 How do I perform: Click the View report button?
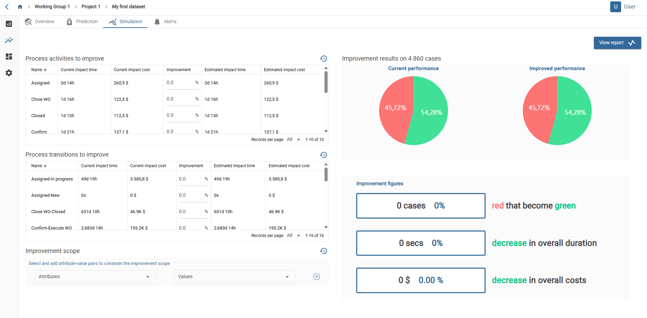click(x=617, y=43)
